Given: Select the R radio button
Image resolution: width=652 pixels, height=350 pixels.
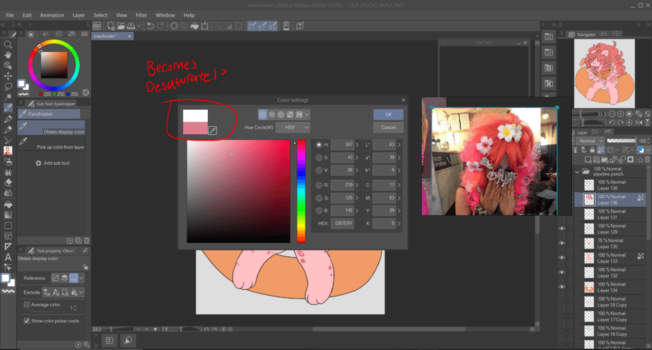Looking at the screenshot, I should pos(319,185).
